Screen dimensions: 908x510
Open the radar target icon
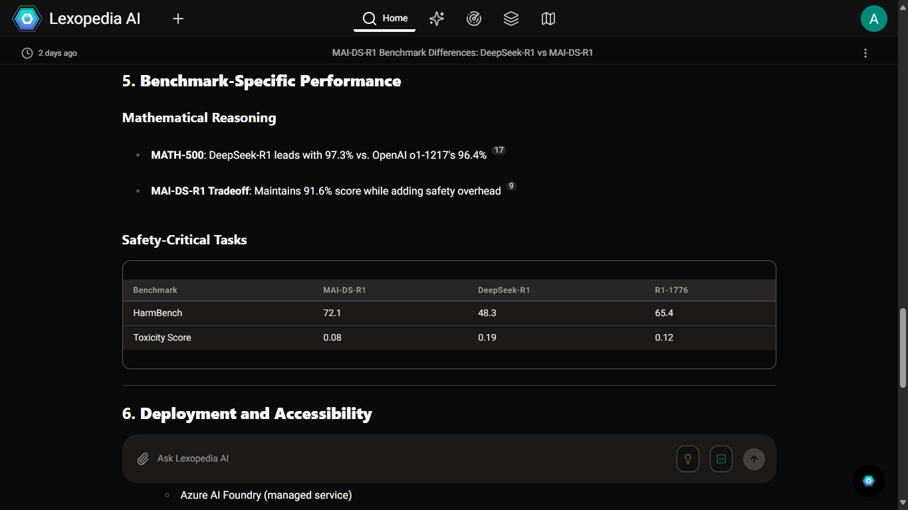[x=474, y=19]
